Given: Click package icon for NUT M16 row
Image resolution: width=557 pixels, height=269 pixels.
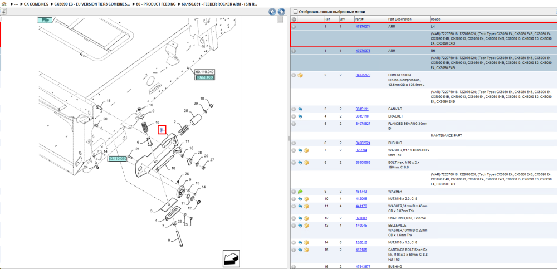Looking at the screenshot, I should (306, 199).
